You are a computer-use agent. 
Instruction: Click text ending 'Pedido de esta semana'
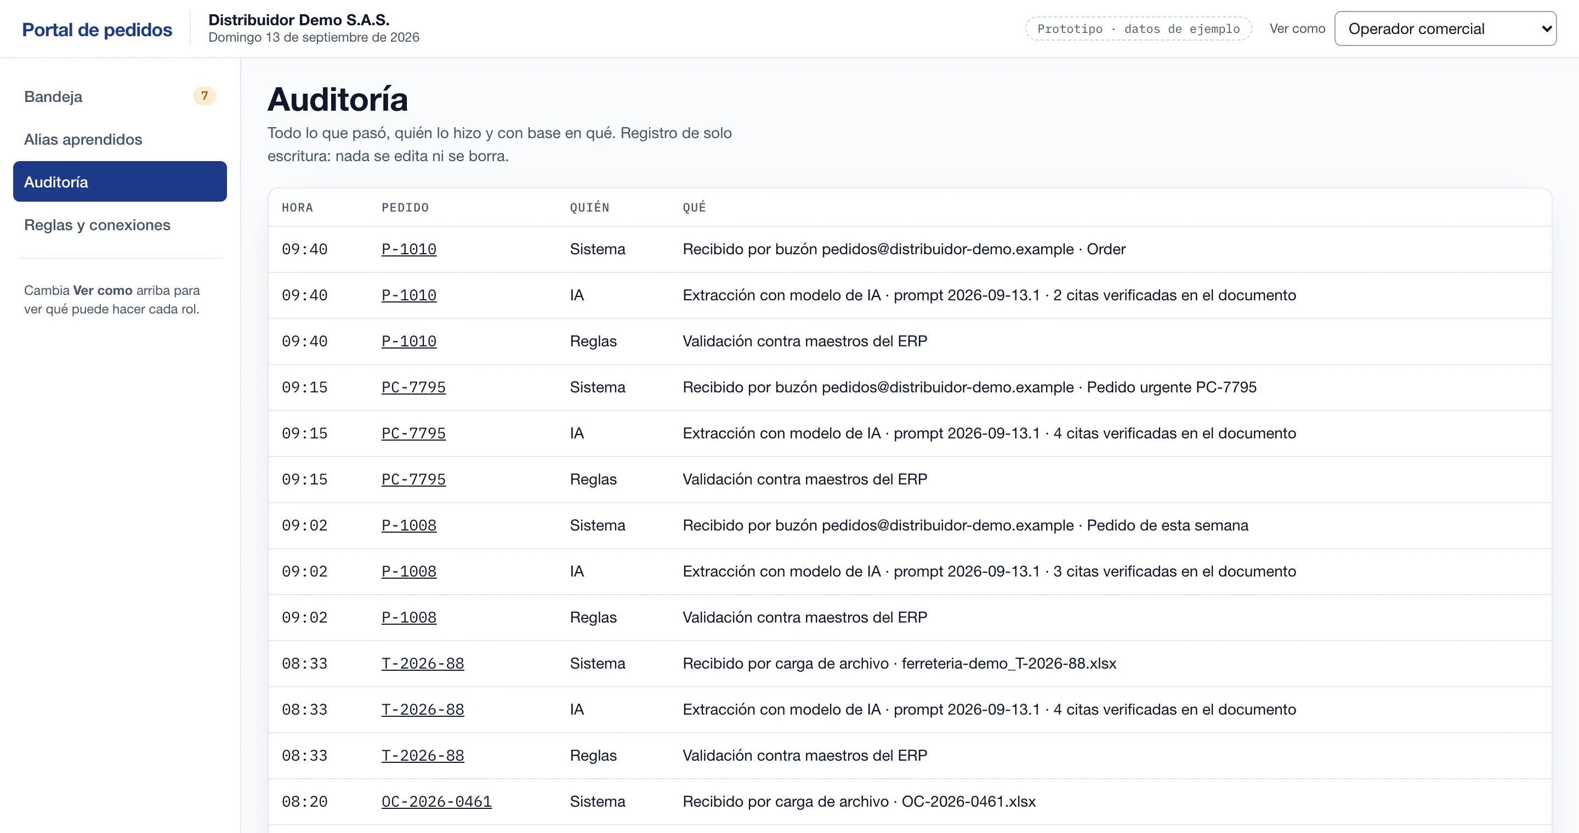pos(965,526)
